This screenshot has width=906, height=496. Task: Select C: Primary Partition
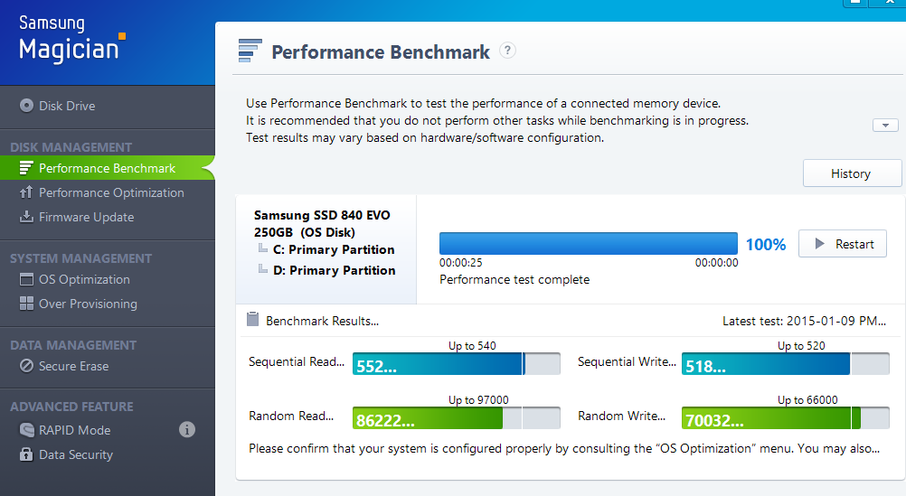click(334, 249)
